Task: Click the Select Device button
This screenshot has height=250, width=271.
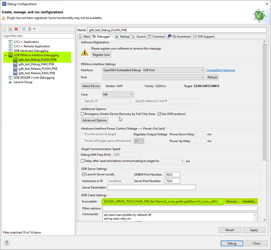Action: point(91,86)
